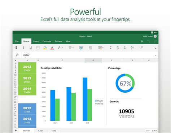This screenshot has height=133, width=171.
Task: Select the Home ribbon tab
Action: click(26, 41)
